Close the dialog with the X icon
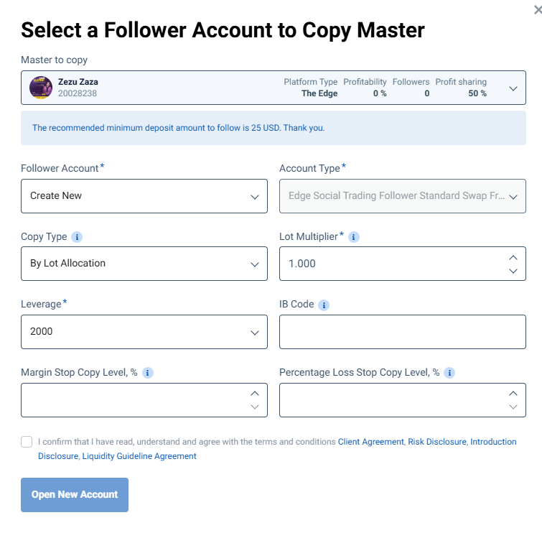542x533 pixels. [538, 10]
